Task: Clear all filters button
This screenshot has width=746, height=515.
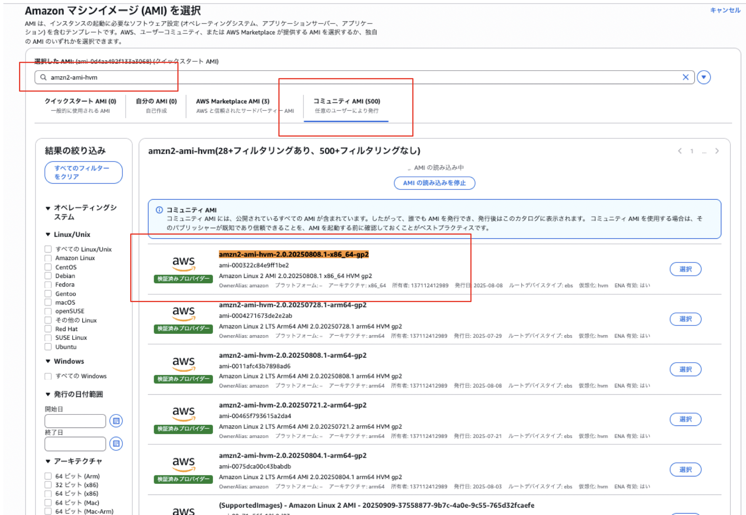Action: pyautogui.click(x=83, y=172)
